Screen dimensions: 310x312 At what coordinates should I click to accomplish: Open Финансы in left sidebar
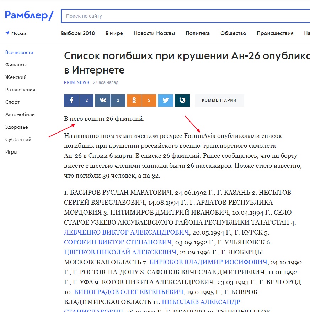[16, 65]
